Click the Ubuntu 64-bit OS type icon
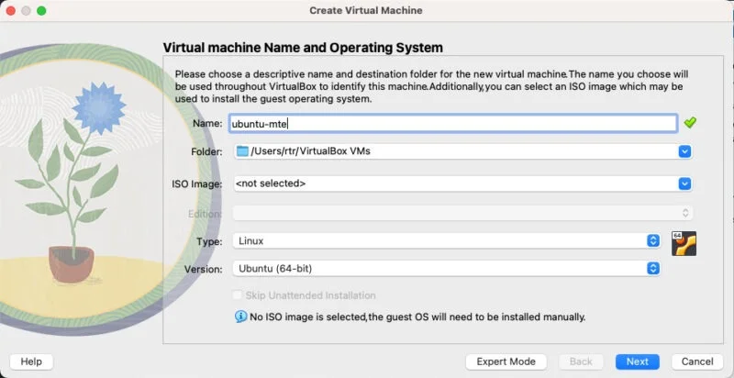 pos(684,243)
